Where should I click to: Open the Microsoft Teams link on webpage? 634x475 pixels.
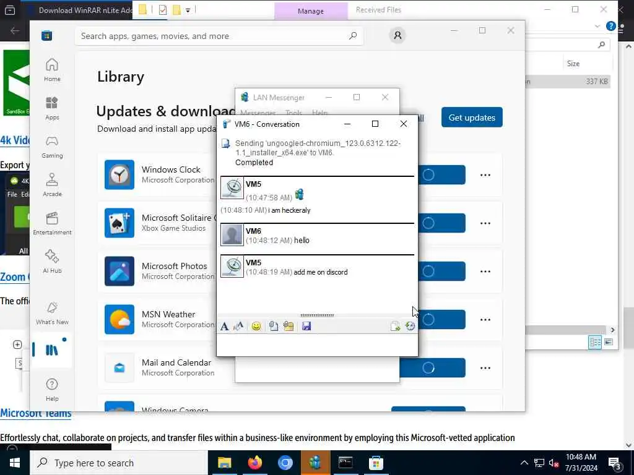35,414
